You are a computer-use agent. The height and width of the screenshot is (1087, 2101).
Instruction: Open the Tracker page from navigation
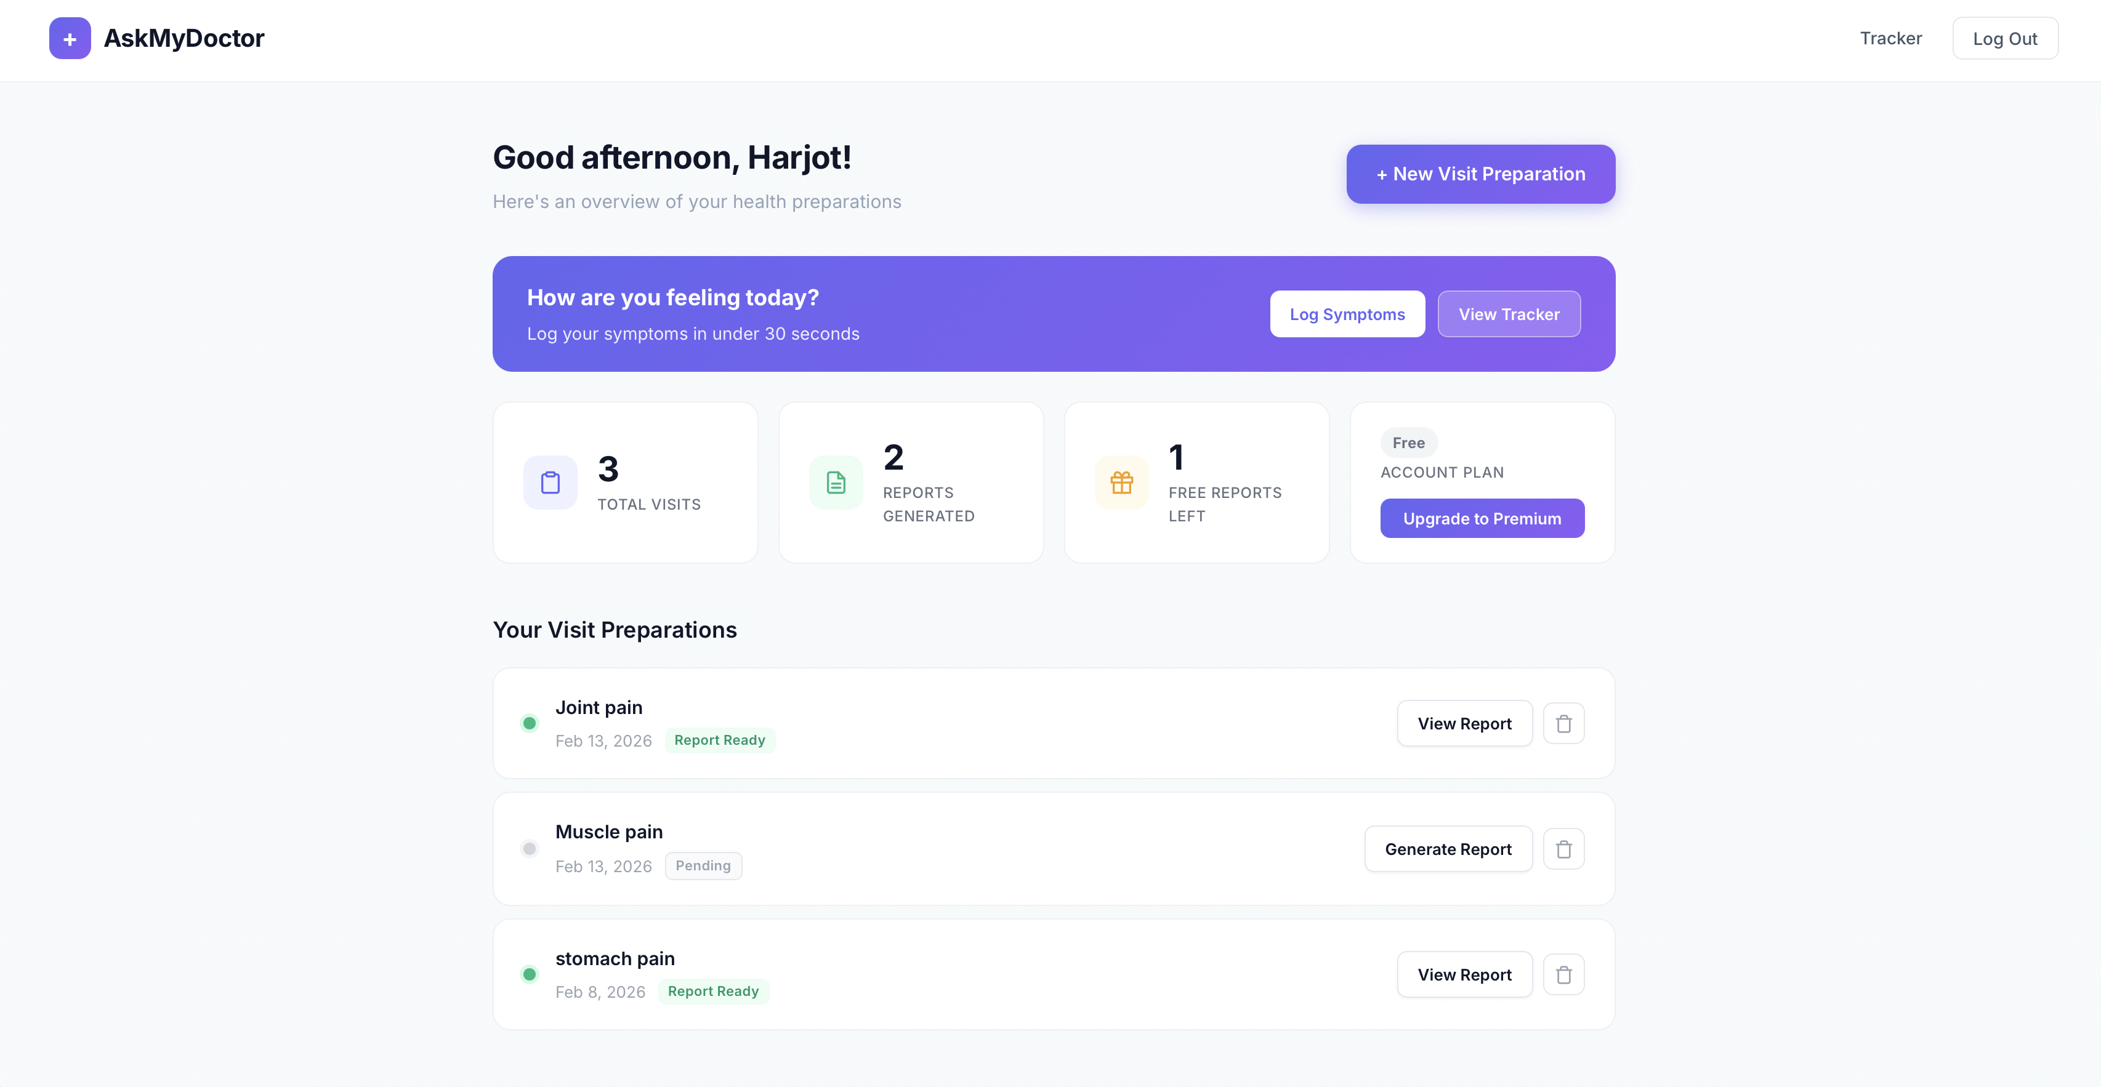[1890, 38]
